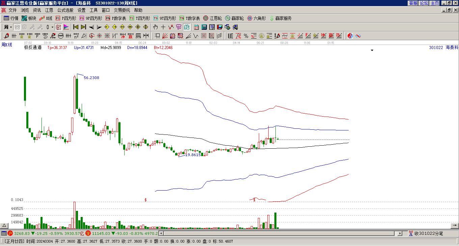Open 赢家服务 from the toolbar

(x=280, y=18)
